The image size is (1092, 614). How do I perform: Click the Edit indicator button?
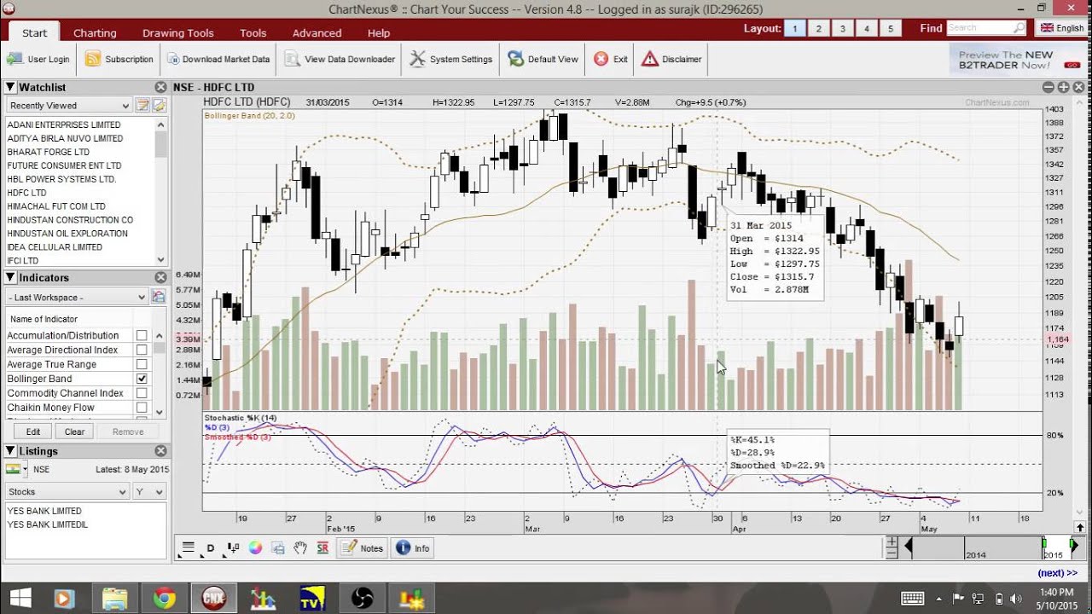[x=32, y=432]
